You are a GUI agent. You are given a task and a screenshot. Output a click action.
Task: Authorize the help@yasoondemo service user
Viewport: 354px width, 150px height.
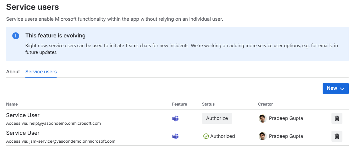click(217, 118)
